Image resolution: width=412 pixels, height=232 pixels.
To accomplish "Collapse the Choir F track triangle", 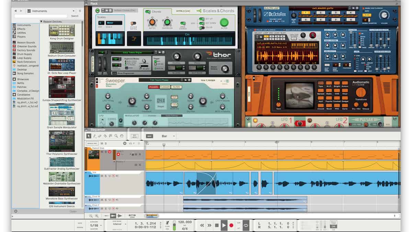I will tap(86, 206).
